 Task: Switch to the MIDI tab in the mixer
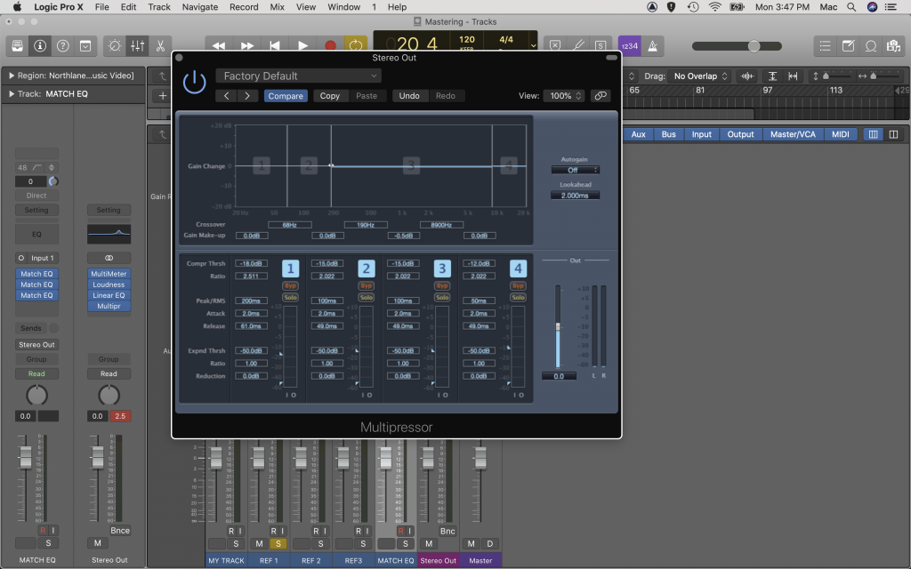840,134
